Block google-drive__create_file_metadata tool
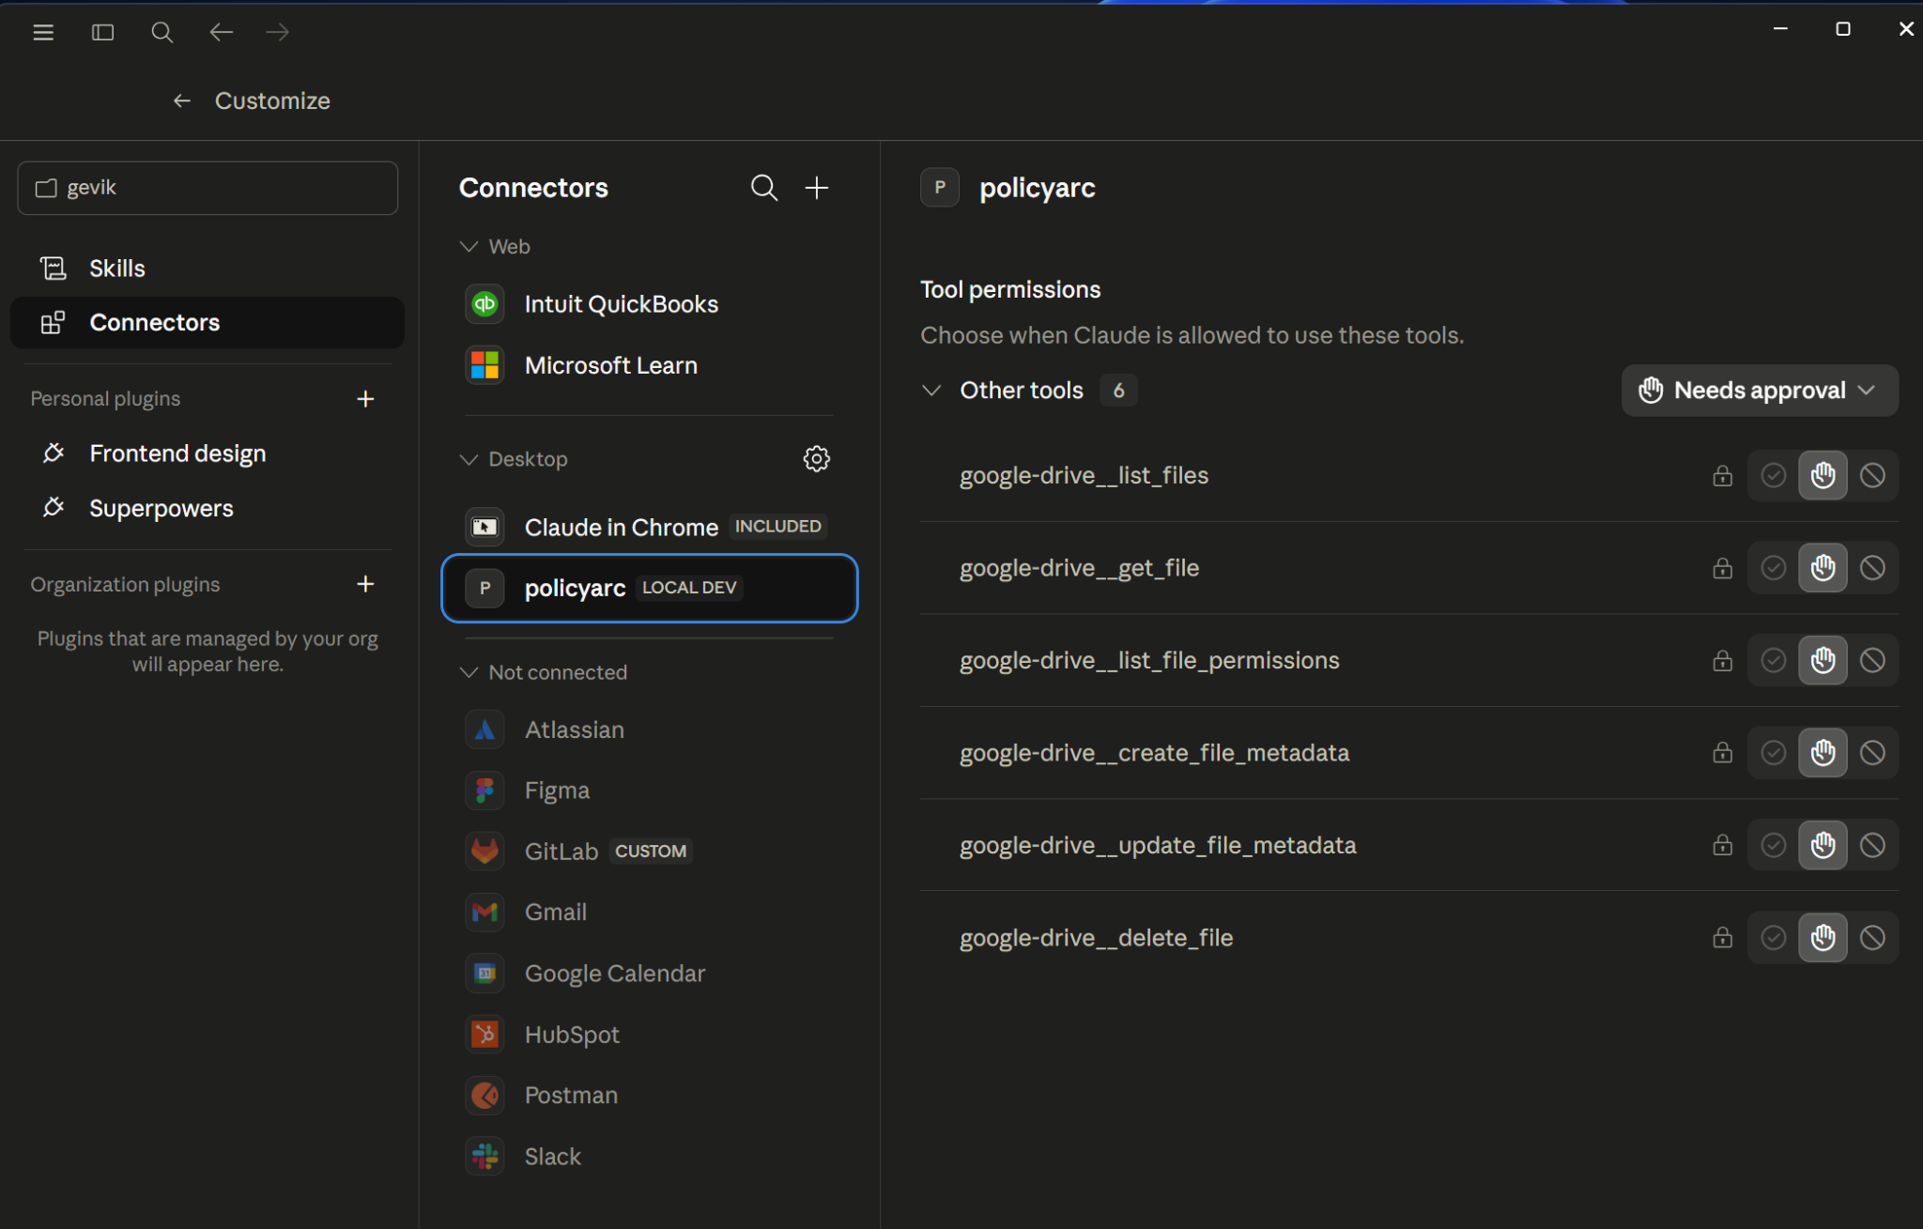The width and height of the screenshot is (1923, 1229). pos(1872,752)
